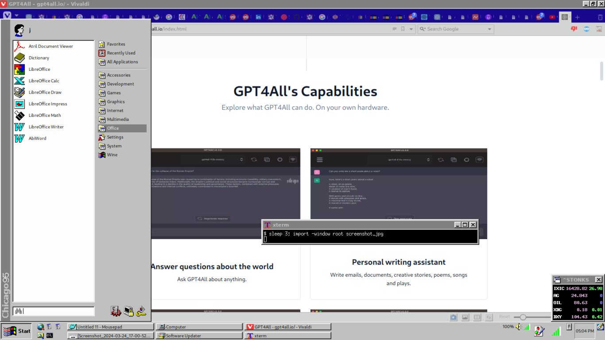Open Atril Document Viewer
Viewport: 605px width, 340px height.
pos(50,46)
